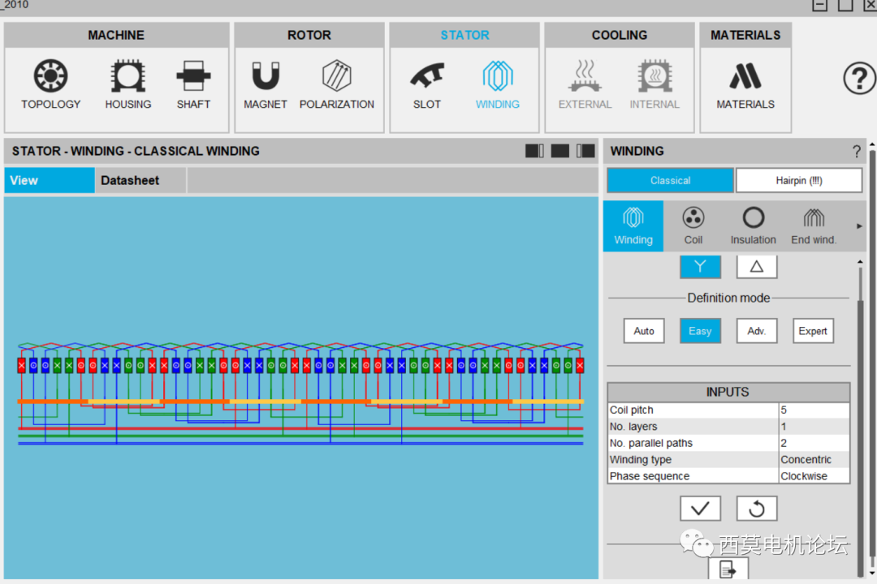This screenshot has width=877, height=584.
Task: Choose the Y star connection
Action: tap(700, 267)
